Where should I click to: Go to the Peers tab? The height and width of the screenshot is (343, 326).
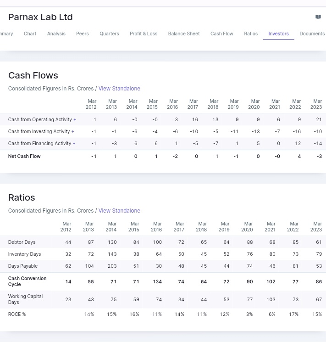tap(83, 34)
